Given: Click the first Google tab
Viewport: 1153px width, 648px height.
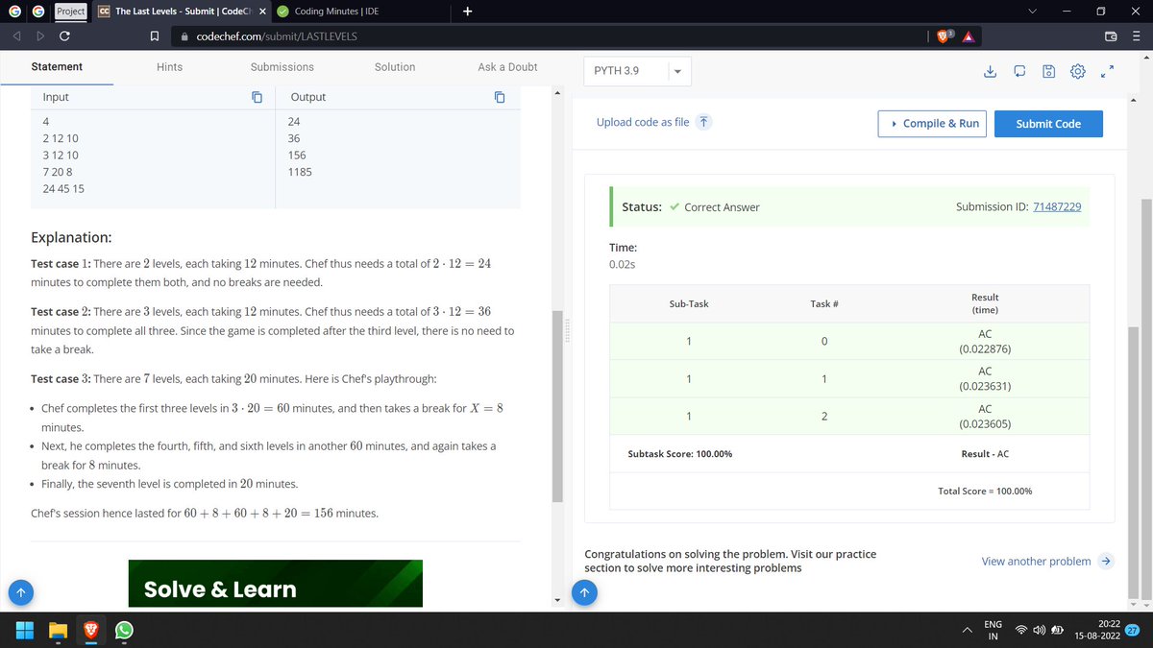Looking at the screenshot, I should pos(13,12).
